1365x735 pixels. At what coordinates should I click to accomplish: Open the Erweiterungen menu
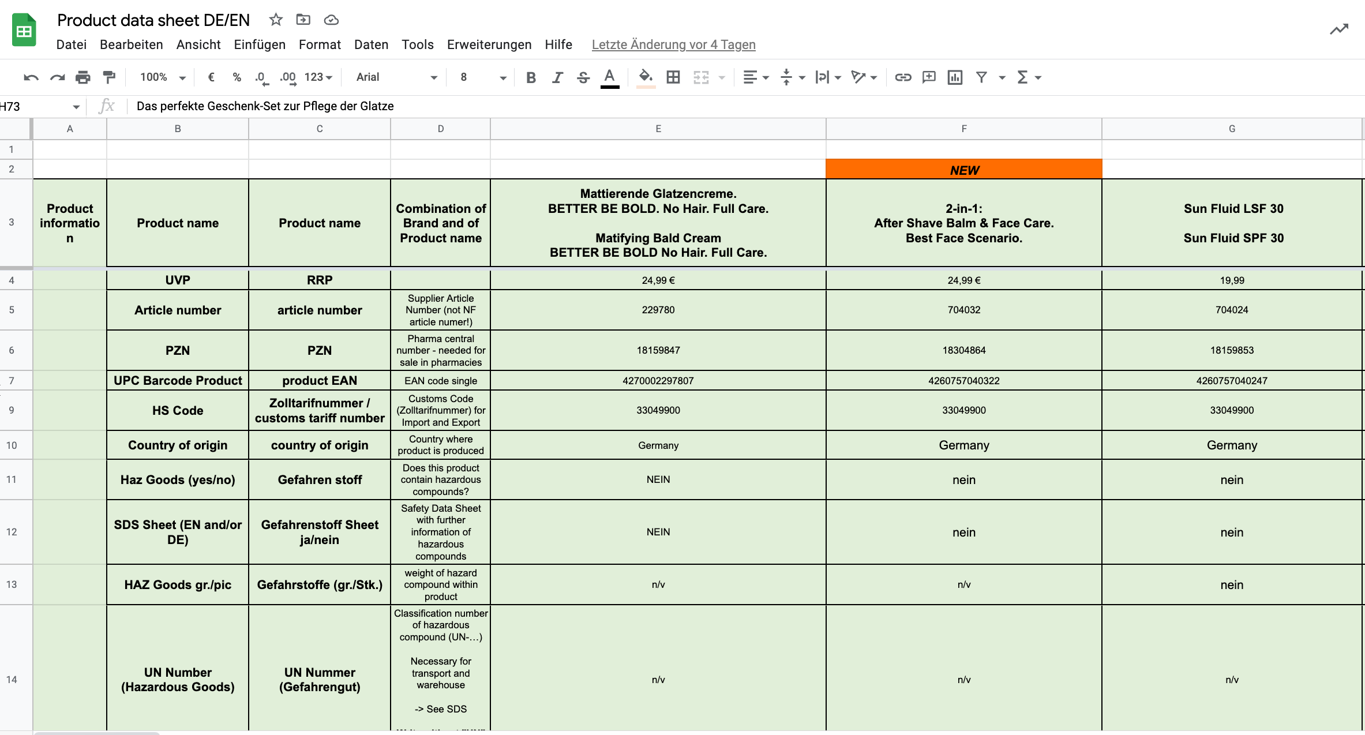(489, 45)
